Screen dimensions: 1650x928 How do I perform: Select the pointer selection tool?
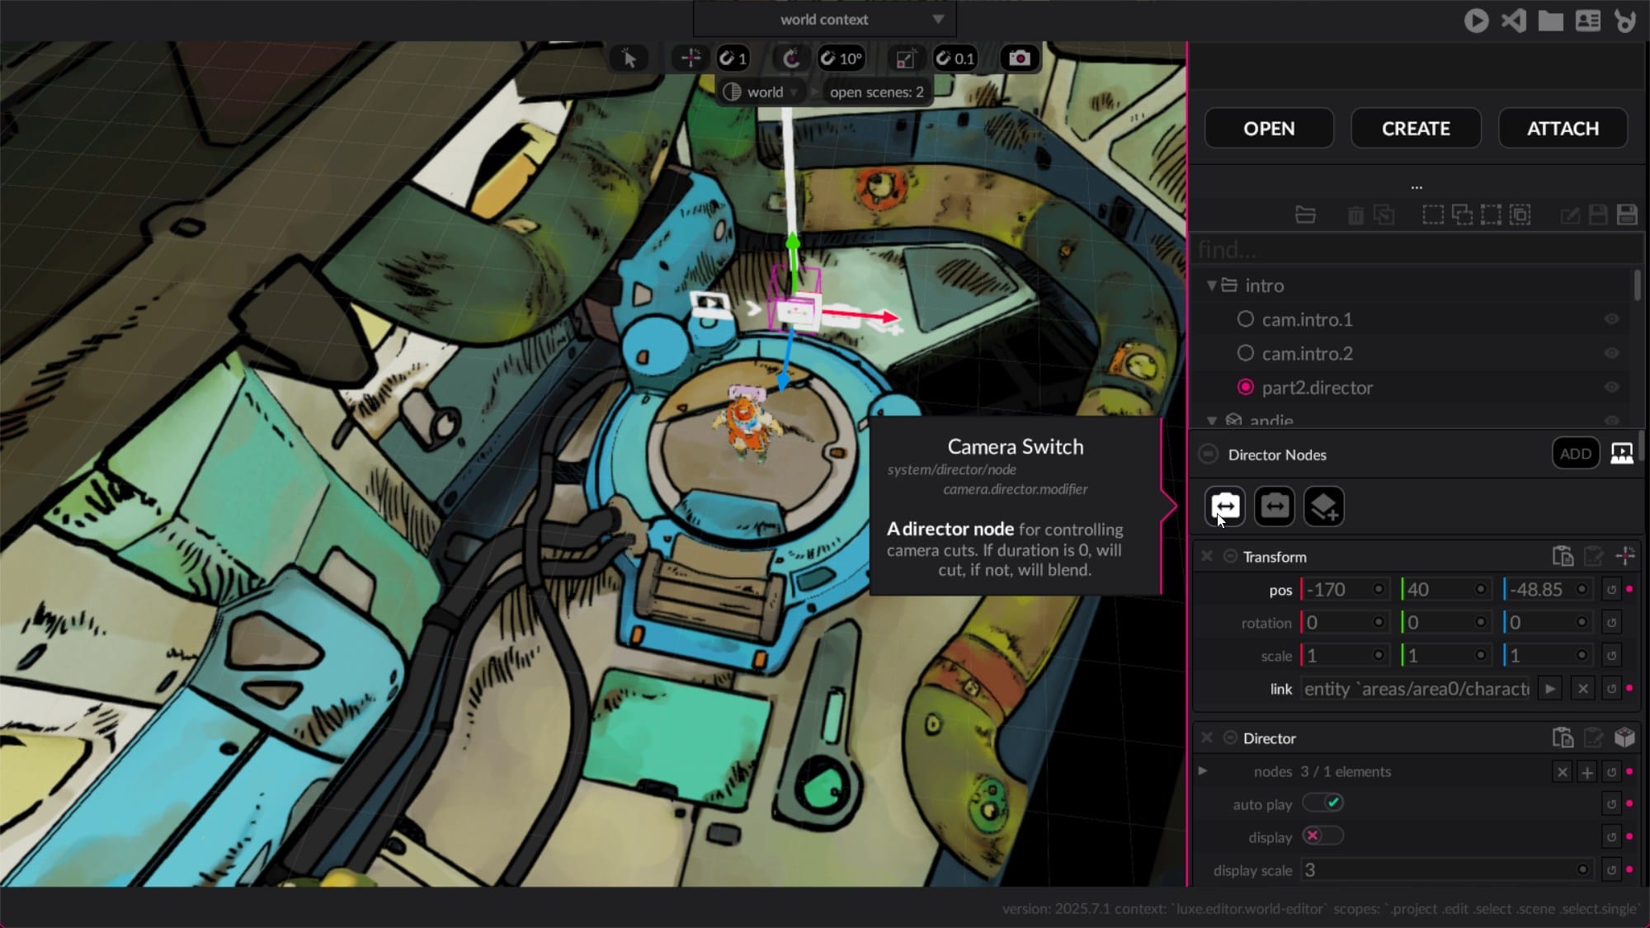point(629,59)
